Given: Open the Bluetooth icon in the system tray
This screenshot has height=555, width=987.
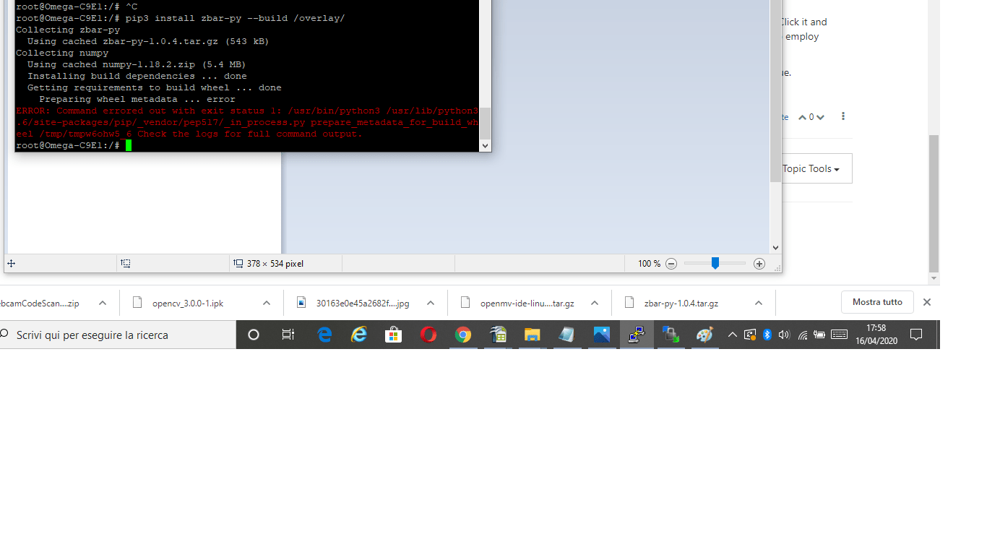Looking at the screenshot, I should pos(767,335).
